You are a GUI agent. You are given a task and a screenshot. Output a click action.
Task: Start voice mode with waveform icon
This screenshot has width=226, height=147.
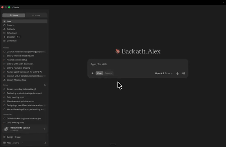183,73
